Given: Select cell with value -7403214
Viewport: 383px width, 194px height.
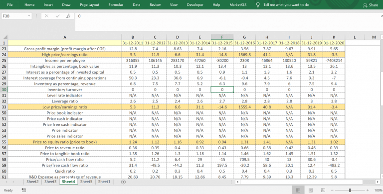Looking at the screenshot, I should [x=334, y=61].
